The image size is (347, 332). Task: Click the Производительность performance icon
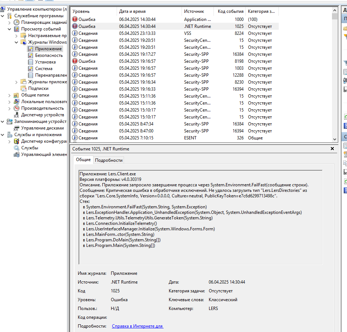click(17, 109)
